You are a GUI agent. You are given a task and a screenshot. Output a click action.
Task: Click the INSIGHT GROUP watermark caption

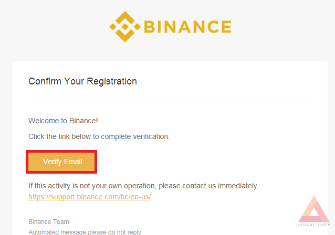[314, 225]
